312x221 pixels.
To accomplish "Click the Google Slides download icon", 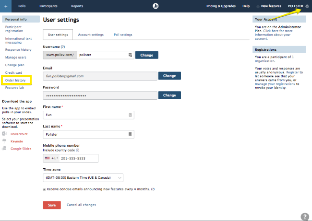I will coord(4,148).
